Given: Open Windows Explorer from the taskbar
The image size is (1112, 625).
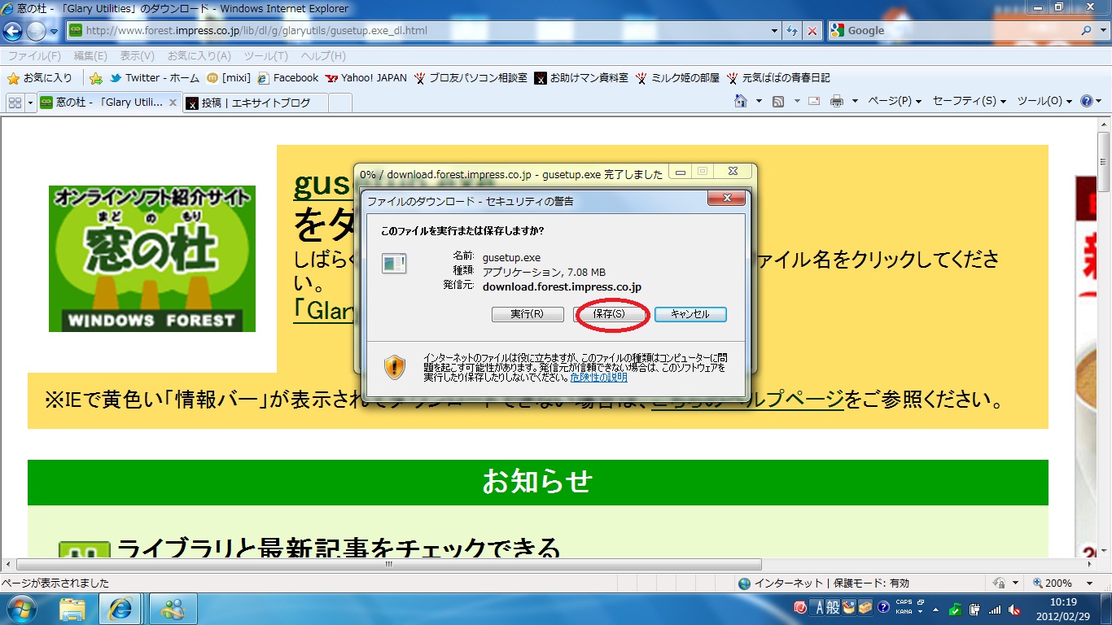Looking at the screenshot, I should (72, 609).
